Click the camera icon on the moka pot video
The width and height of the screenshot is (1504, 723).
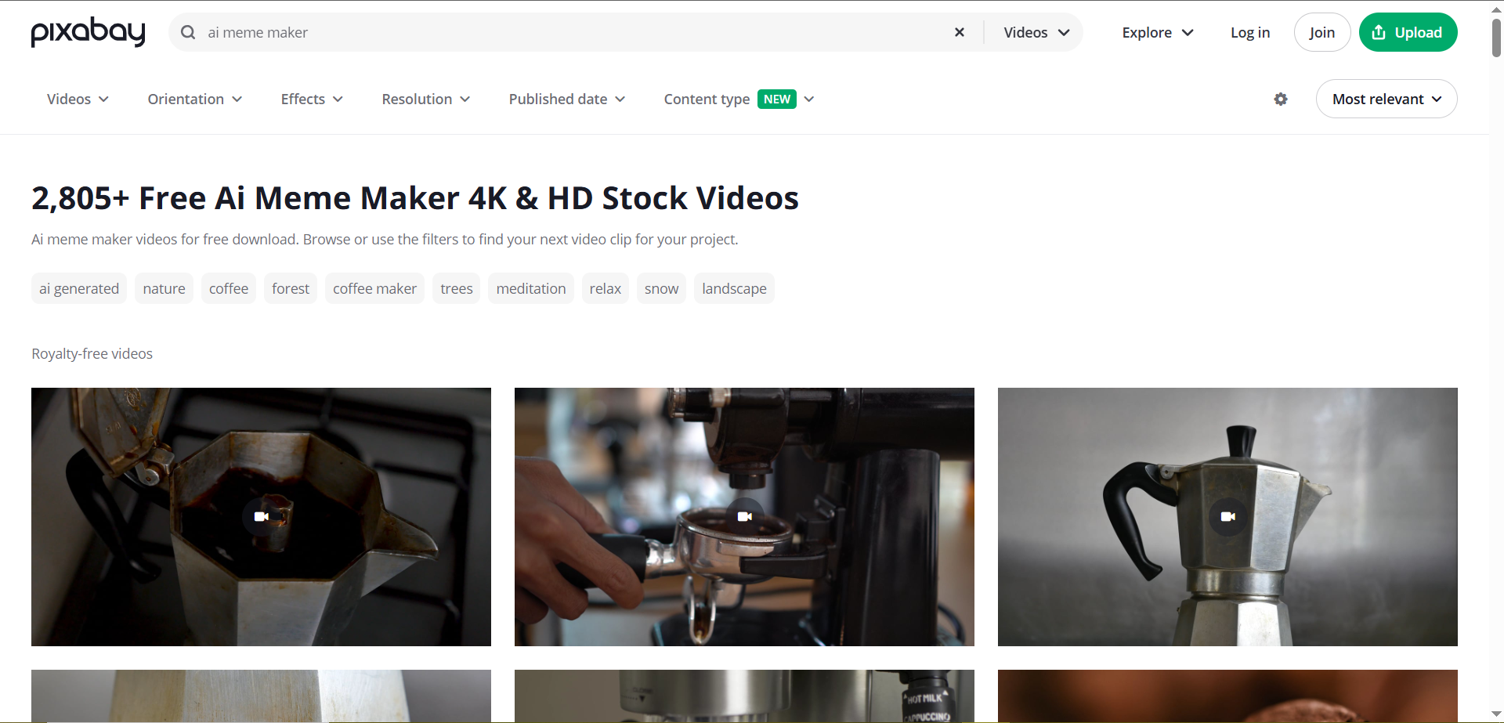[x=1227, y=516]
